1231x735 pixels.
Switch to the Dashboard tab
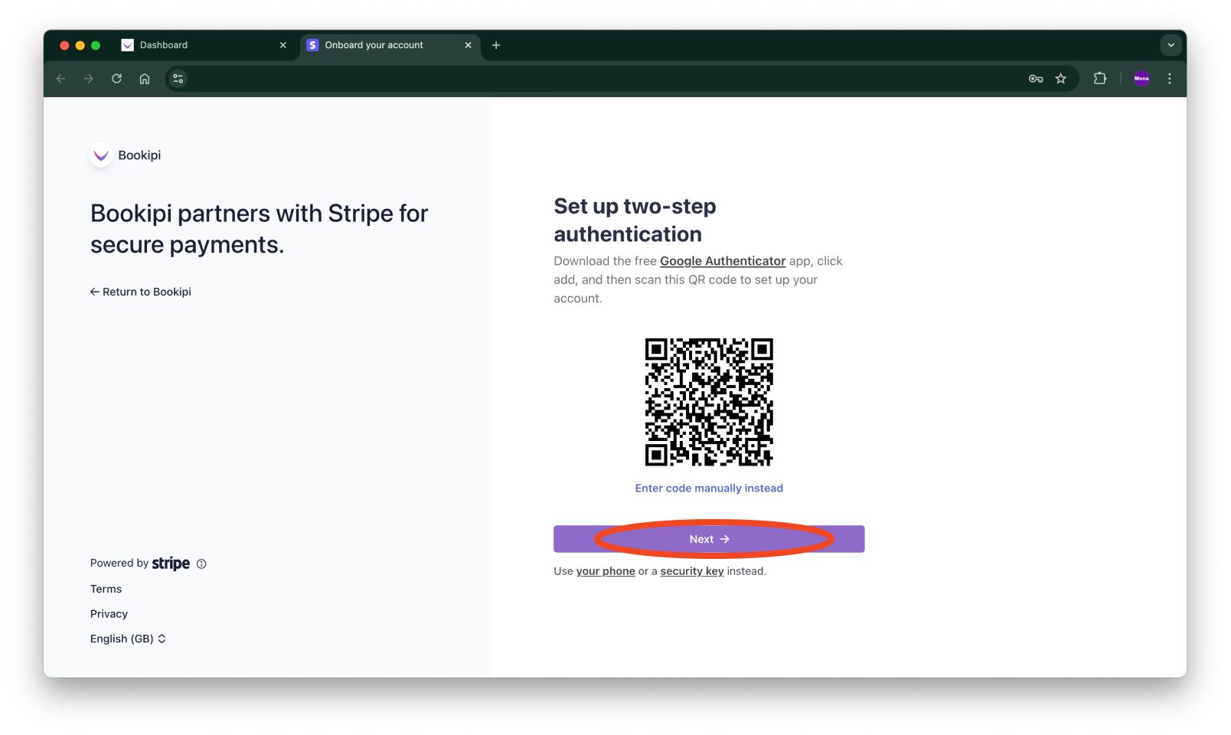point(199,45)
